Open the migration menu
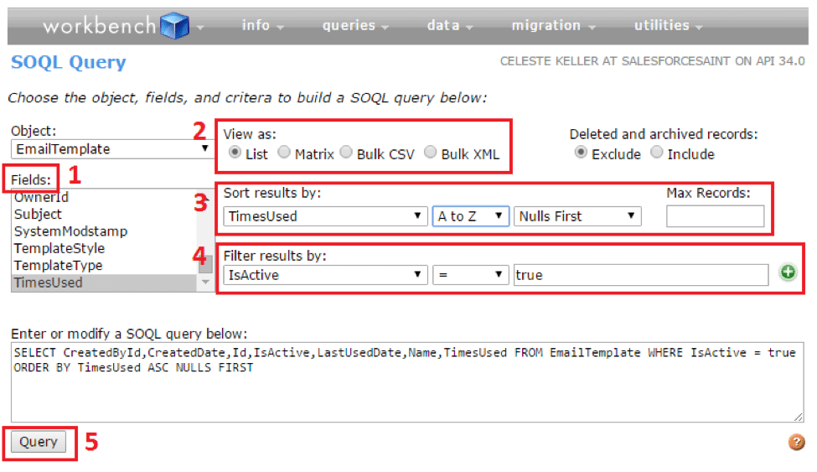The image size is (817, 472). (x=553, y=25)
